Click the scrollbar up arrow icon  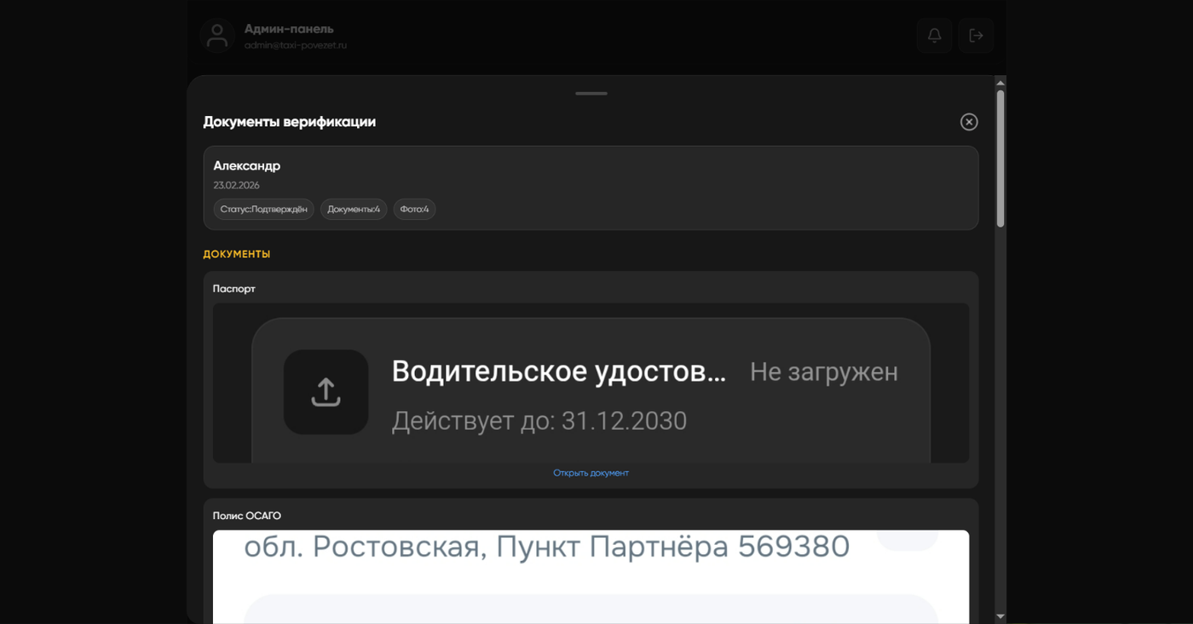[999, 81]
